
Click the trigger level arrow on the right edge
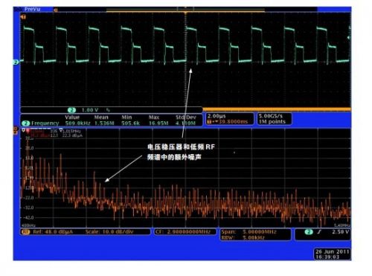349,38
